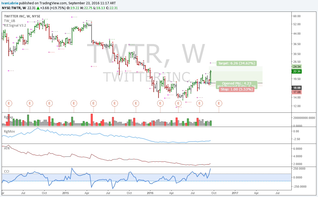Click the 12.00 price axis value
Screen dimensions: 318x197
[x=297, y=106]
